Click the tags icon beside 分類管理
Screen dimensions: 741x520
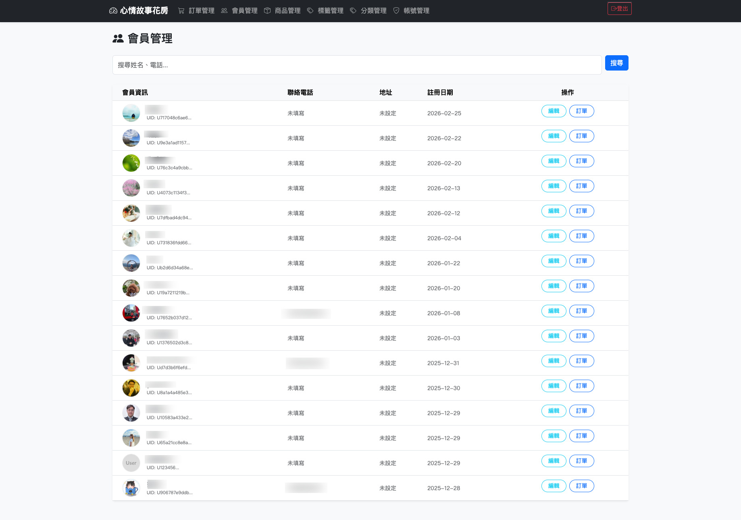(353, 11)
